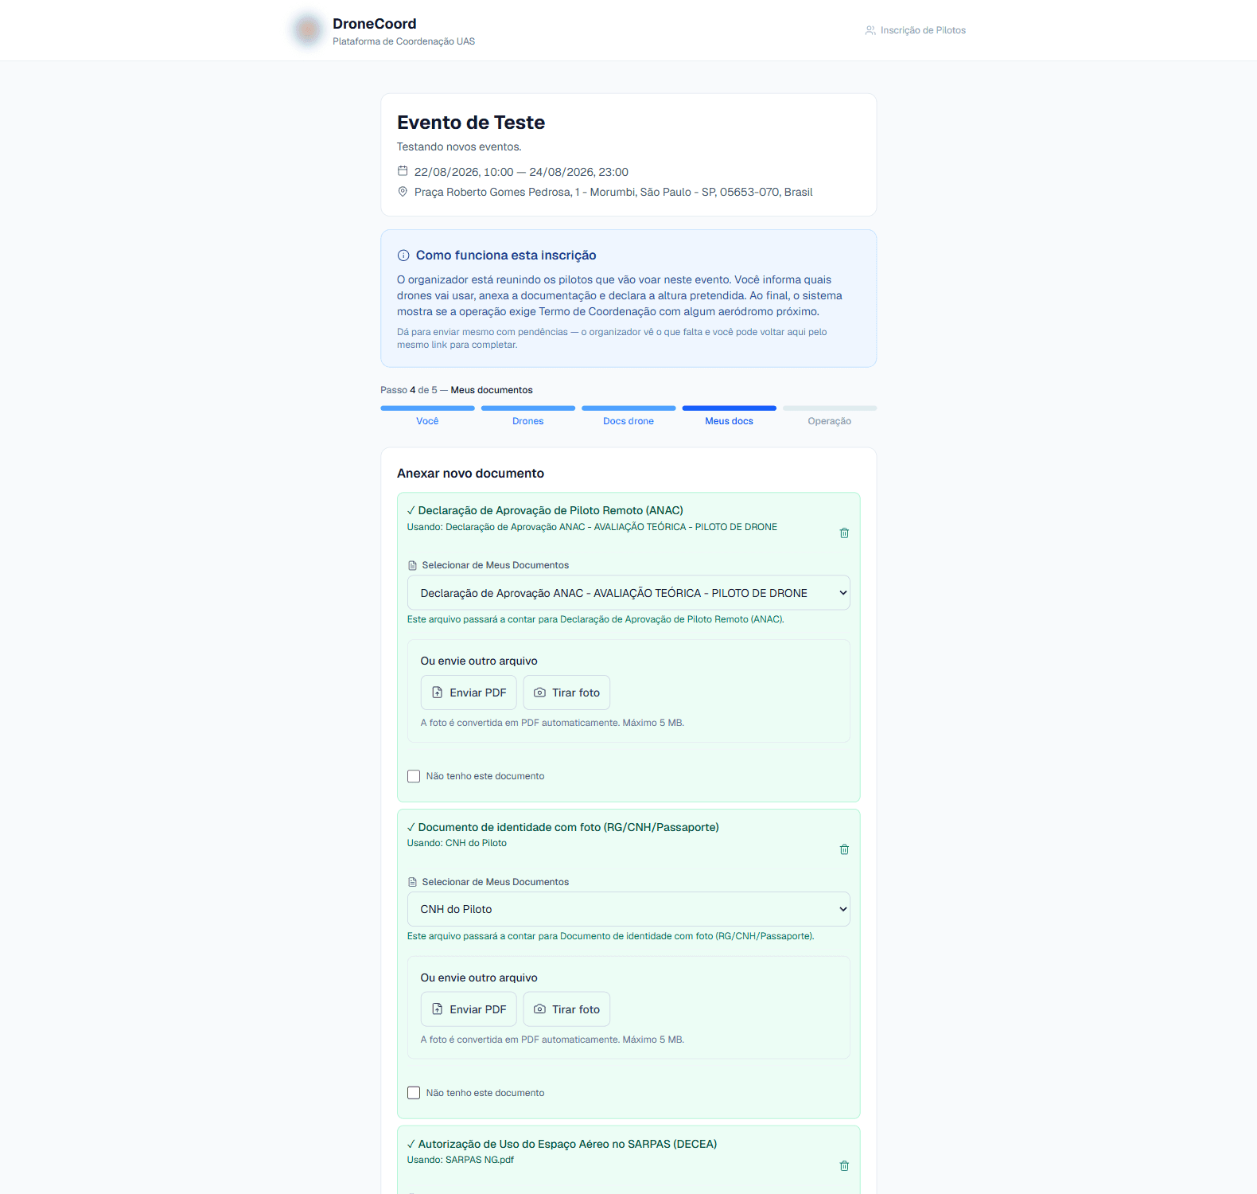The width and height of the screenshot is (1257, 1194).
Task: Check Não tenho este documento for the ANAC declaration
Action: click(414, 776)
